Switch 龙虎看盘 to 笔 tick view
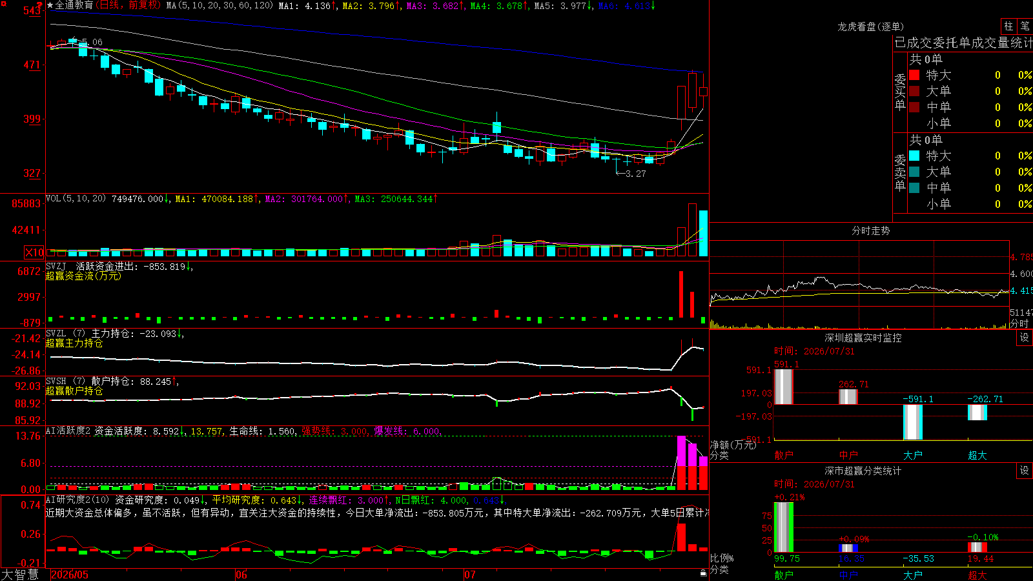The height and width of the screenshot is (581, 1033). click(x=1025, y=26)
